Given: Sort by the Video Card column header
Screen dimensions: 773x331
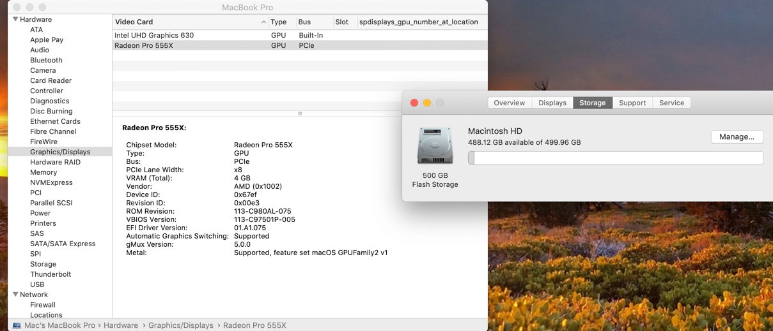Looking at the screenshot, I should click(191, 22).
